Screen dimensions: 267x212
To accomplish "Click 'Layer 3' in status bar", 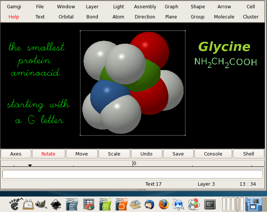I will tap(206, 184).
